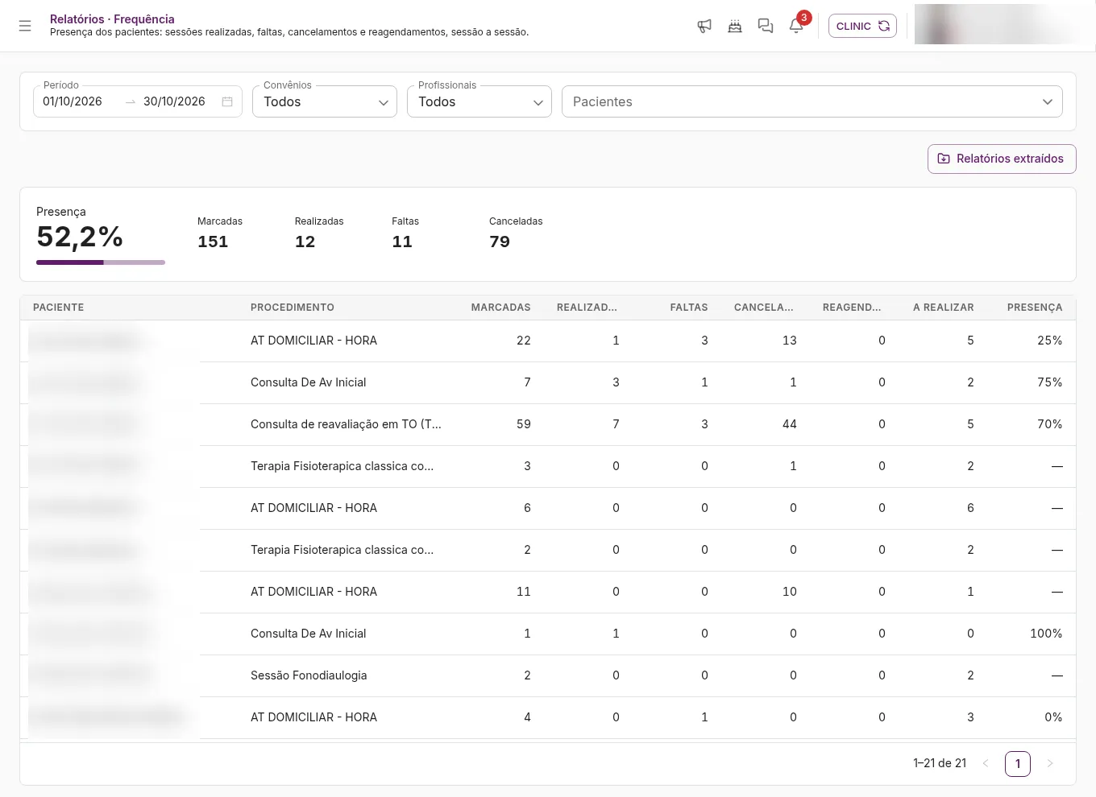Image resolution: width=1096 pixels, height=797 pixels.
Task: Click the 0% presence value
Action: pos(1053,717)
